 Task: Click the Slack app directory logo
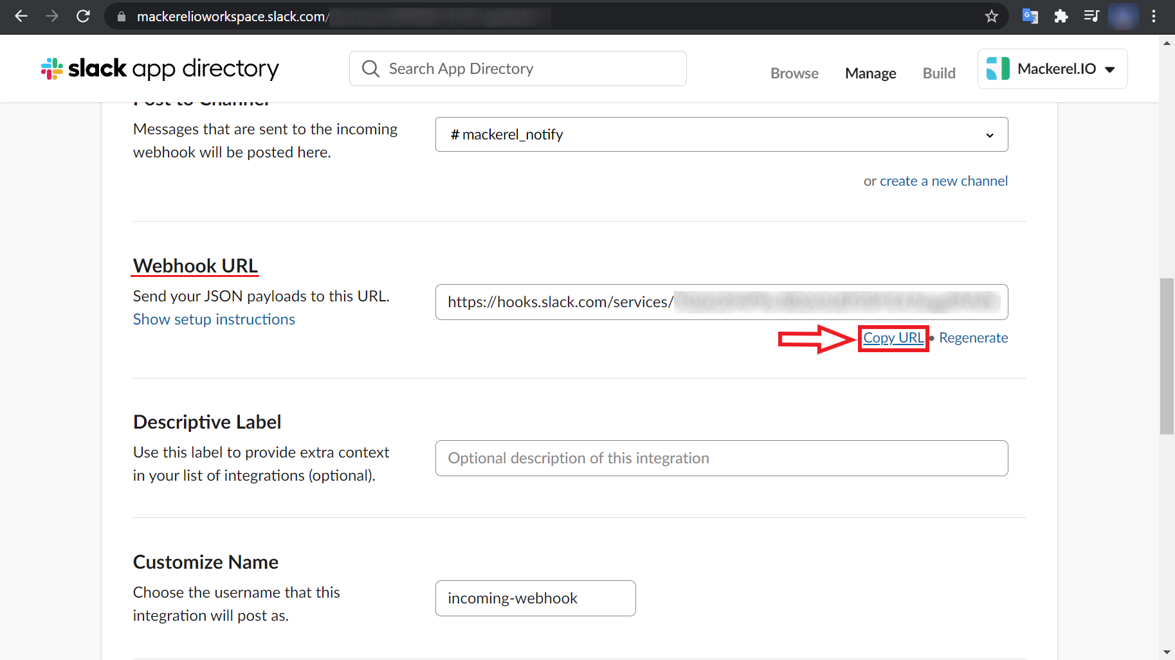pyautogui.click(x=159, y=68)
